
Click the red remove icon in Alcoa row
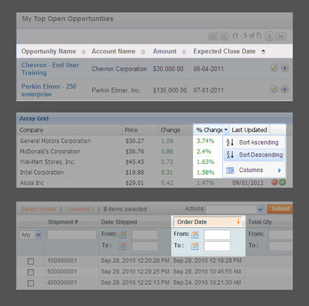point(274,182)
